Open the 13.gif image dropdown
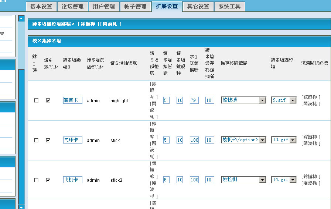331x209 pixels. tap(284, 140)
